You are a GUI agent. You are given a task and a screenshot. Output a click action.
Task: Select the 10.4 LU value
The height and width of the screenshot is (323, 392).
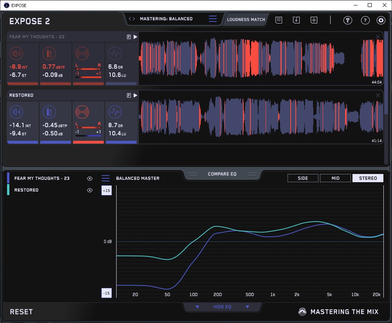point(117,133)
